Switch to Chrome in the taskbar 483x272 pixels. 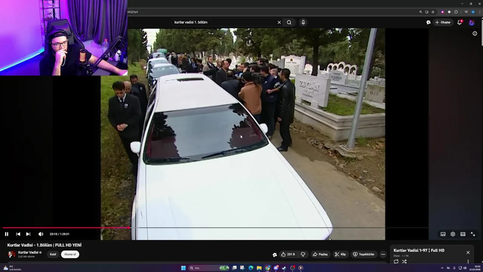(x=268, y=268)
